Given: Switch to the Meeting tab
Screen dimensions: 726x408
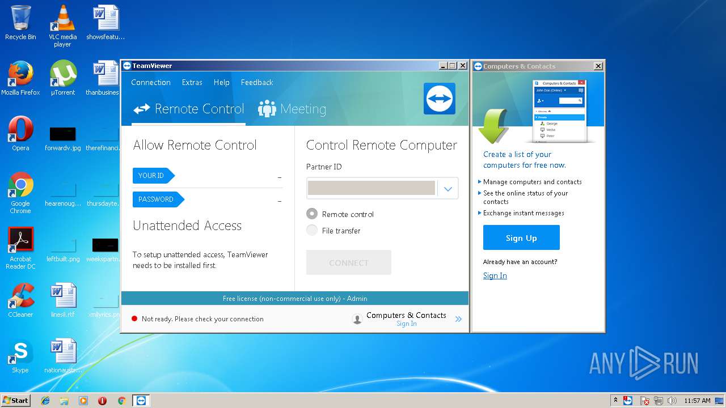Looking at the screenshot, I should 292,109.
